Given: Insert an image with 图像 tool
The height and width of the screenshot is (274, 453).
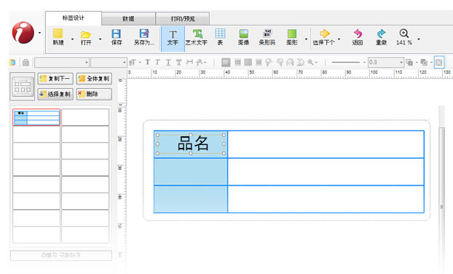Looking at the screenshot, I should pyautogui.click(x=243, y=37).
